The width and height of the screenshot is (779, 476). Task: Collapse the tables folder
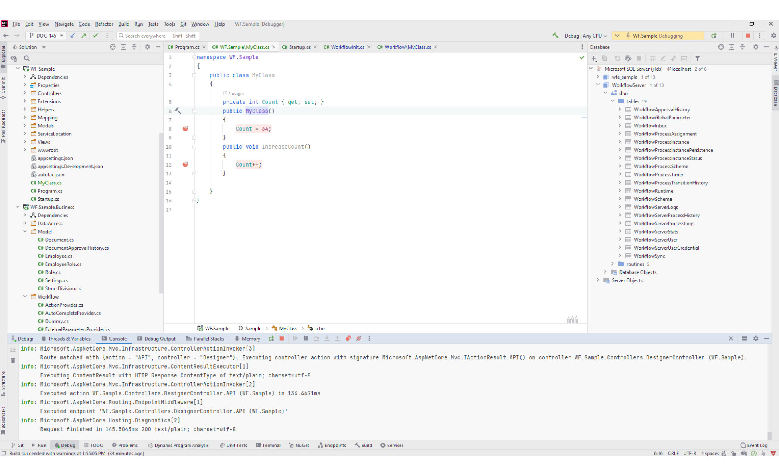[613, 101]
